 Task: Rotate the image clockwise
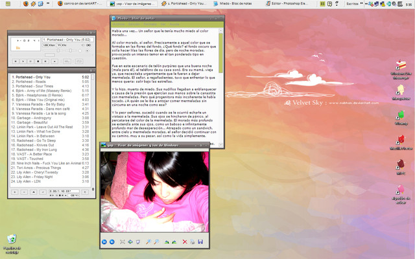click(x=166, y=242)
